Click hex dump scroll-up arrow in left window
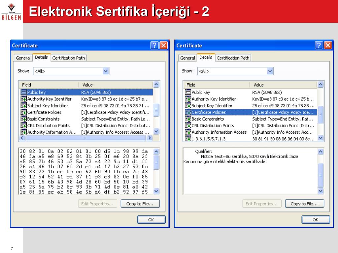 [156, 152]
